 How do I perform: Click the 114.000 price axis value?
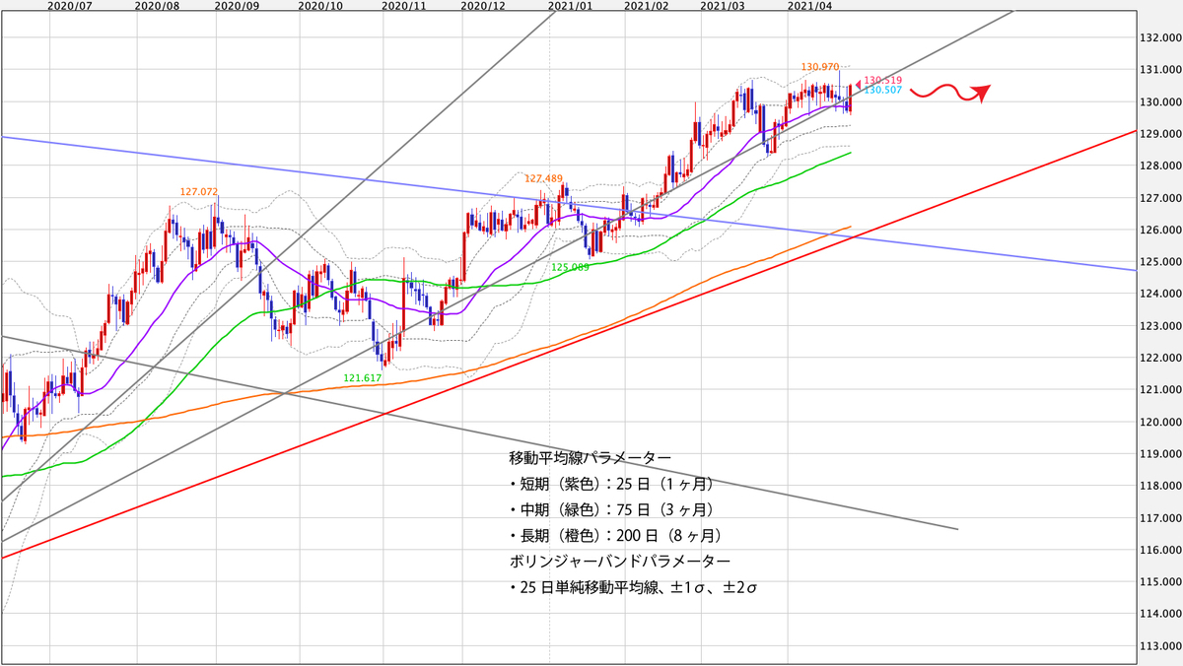(1159, 614)
